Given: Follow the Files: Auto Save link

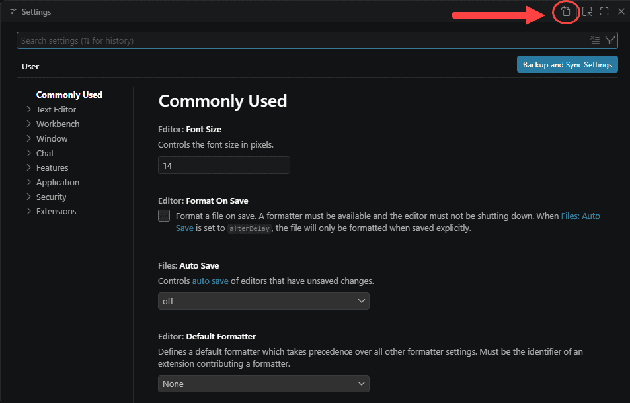Looking at the screenshot, I should coord(580,216).
